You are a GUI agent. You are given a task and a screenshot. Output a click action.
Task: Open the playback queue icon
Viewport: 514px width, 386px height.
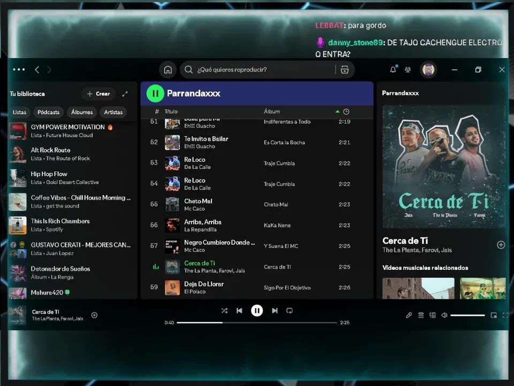click(421, 315)
